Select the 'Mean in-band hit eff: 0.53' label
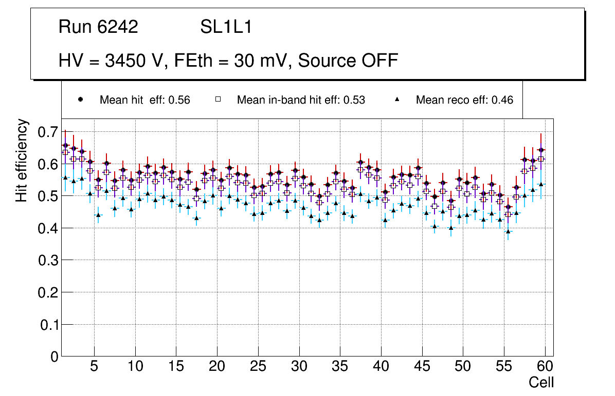Image resolution: width=615 pixels, height=396 pixels. coord(301,101)
